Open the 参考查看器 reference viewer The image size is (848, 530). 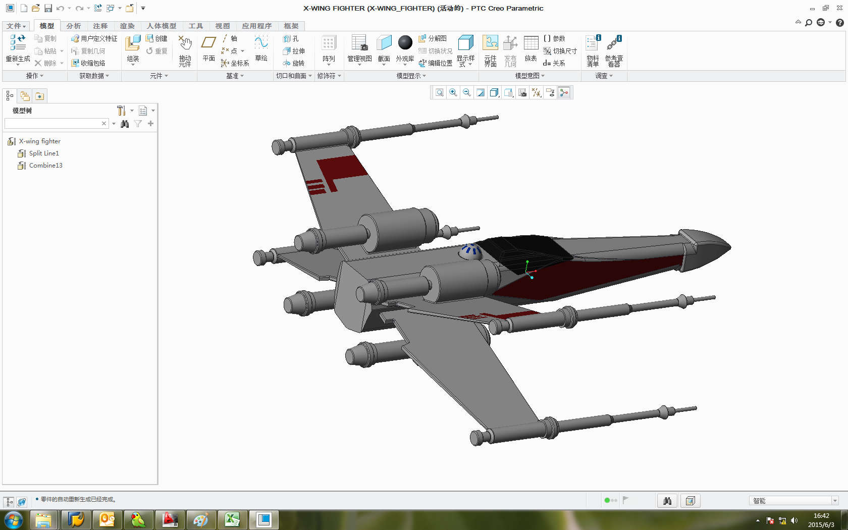[614, 50]
